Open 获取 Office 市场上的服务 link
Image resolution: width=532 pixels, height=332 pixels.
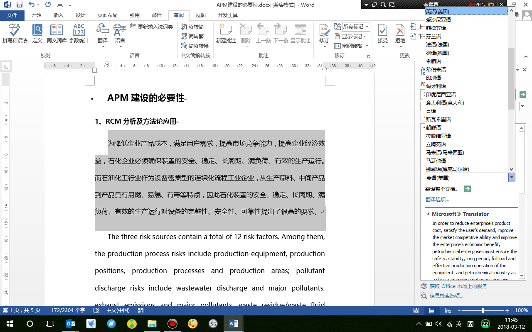[458, 286]
